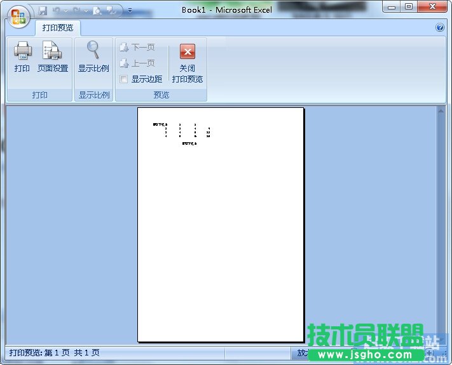Click the zoom in plus button in status bar
Screen dimensions: 452x365
coord(430,353)
